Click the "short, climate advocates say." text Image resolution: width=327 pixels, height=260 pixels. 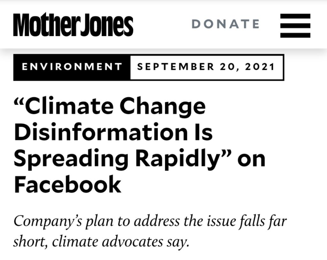[x=101, y=241]
